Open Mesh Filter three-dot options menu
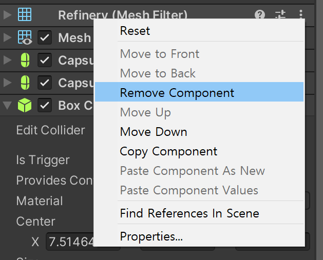This screenshot has height=260, width=323. click(x=301, y=15)
